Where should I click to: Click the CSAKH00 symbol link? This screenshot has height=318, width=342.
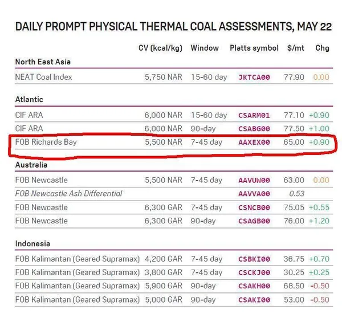[x=254, y=286]
